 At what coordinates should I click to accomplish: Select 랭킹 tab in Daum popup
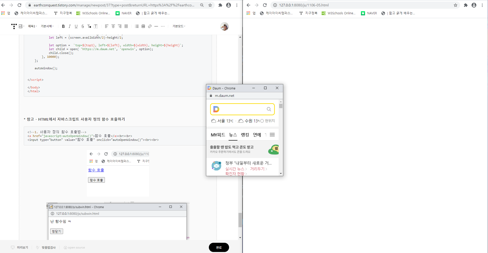point(245,135)
